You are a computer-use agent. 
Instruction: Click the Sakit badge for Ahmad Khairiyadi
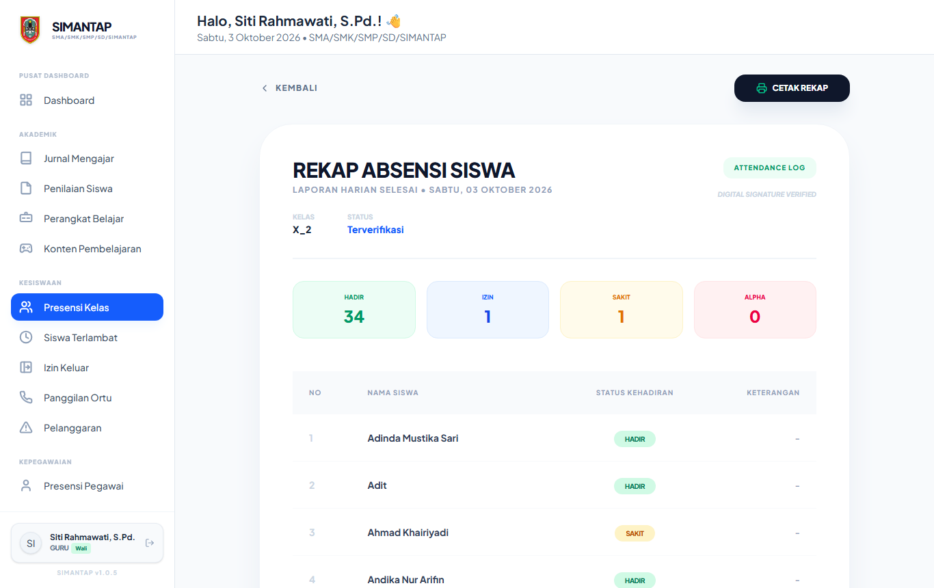tap(635, 533)
